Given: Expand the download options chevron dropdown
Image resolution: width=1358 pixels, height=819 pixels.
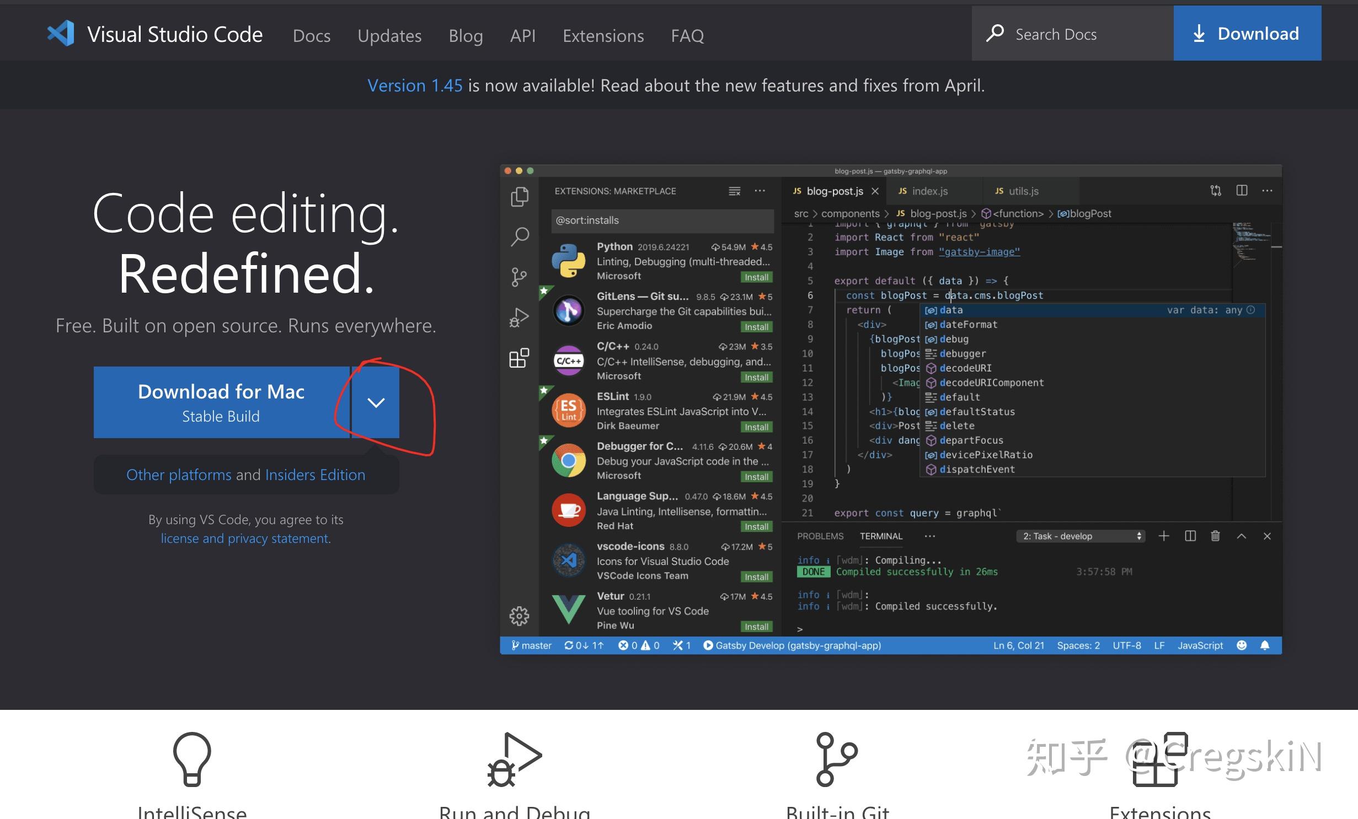Looking at the screenshot, I should pos(376,402).
